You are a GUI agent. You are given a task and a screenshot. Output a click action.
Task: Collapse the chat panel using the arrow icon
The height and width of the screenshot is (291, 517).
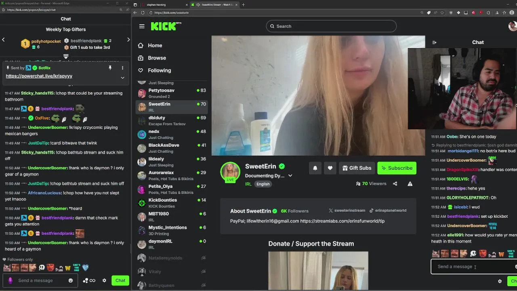[x=434, y=42]
